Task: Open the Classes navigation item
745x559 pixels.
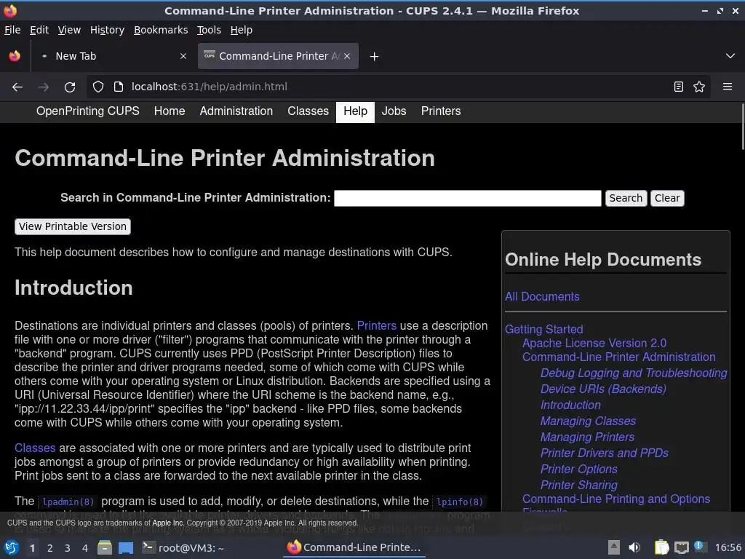Action: pyautogui.click(x=308, y=111)
